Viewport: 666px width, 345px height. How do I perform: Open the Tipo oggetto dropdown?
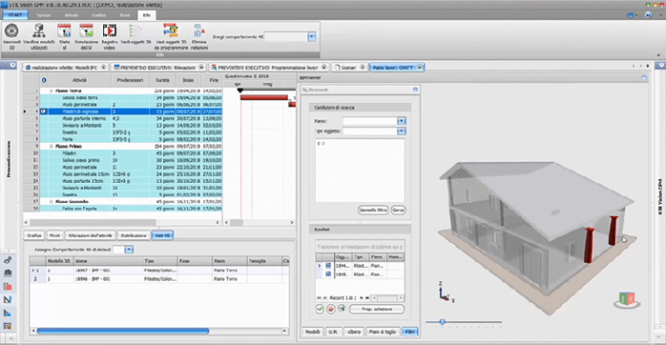(402, 131)
